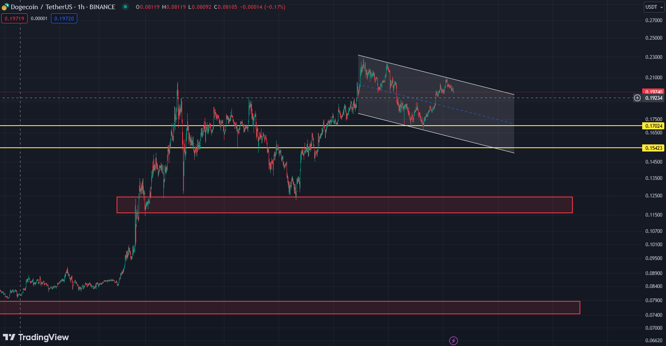Click the Dogecoin / TetherUS symbol title
The image size is (666, 346).
(63, 7)
